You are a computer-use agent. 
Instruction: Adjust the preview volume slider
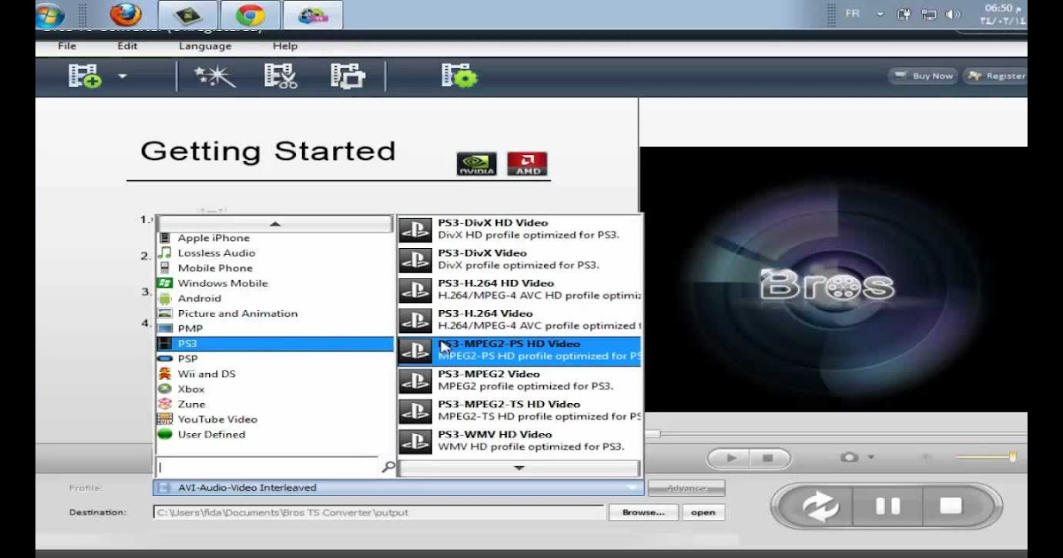[x=986, y=457]
